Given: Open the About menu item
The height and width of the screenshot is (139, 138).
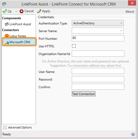Looking at the screenshot, I should tap(130, 12).
